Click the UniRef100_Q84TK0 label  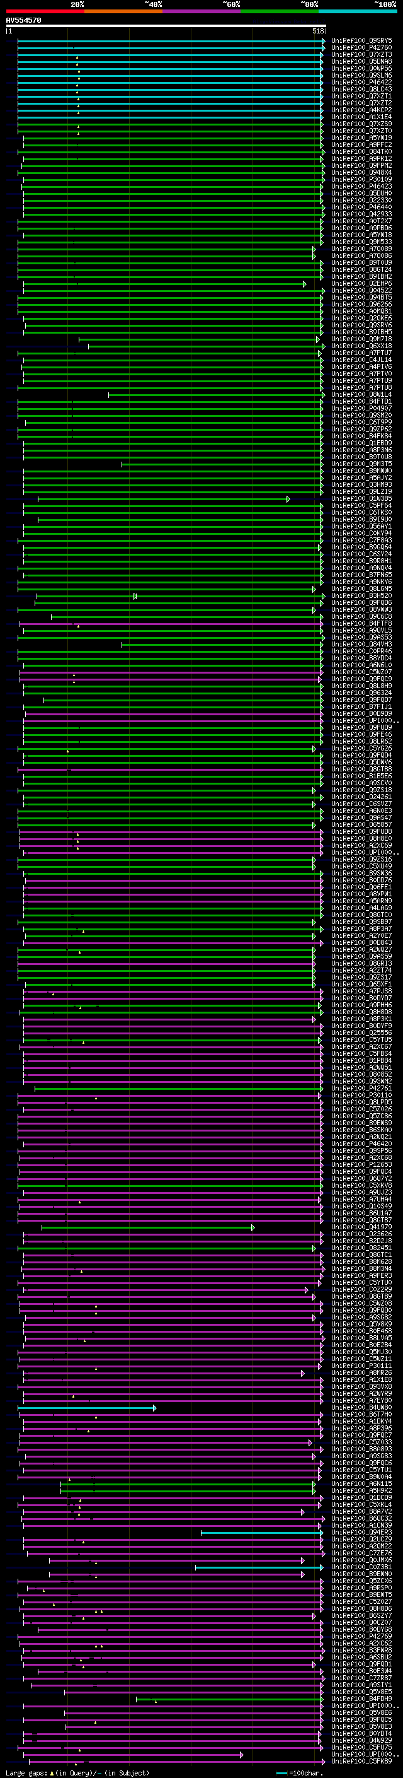361,152
